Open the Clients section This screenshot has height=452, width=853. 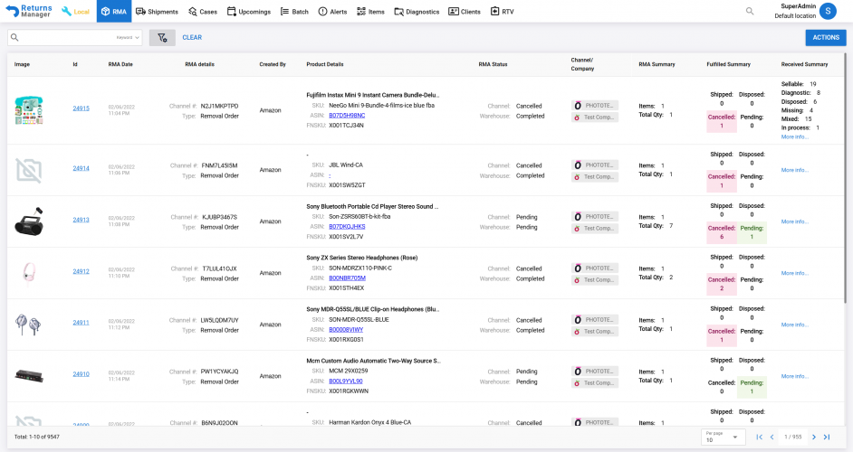click(465, 12)
